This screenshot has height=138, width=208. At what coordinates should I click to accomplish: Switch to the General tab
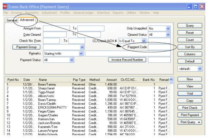(x=12, y=20)
